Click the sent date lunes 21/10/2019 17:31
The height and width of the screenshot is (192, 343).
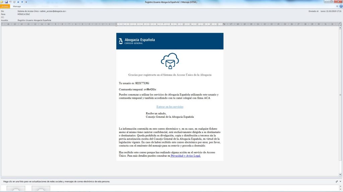331,11
